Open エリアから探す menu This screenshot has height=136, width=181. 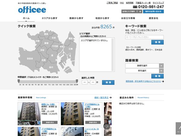[49, 18]
